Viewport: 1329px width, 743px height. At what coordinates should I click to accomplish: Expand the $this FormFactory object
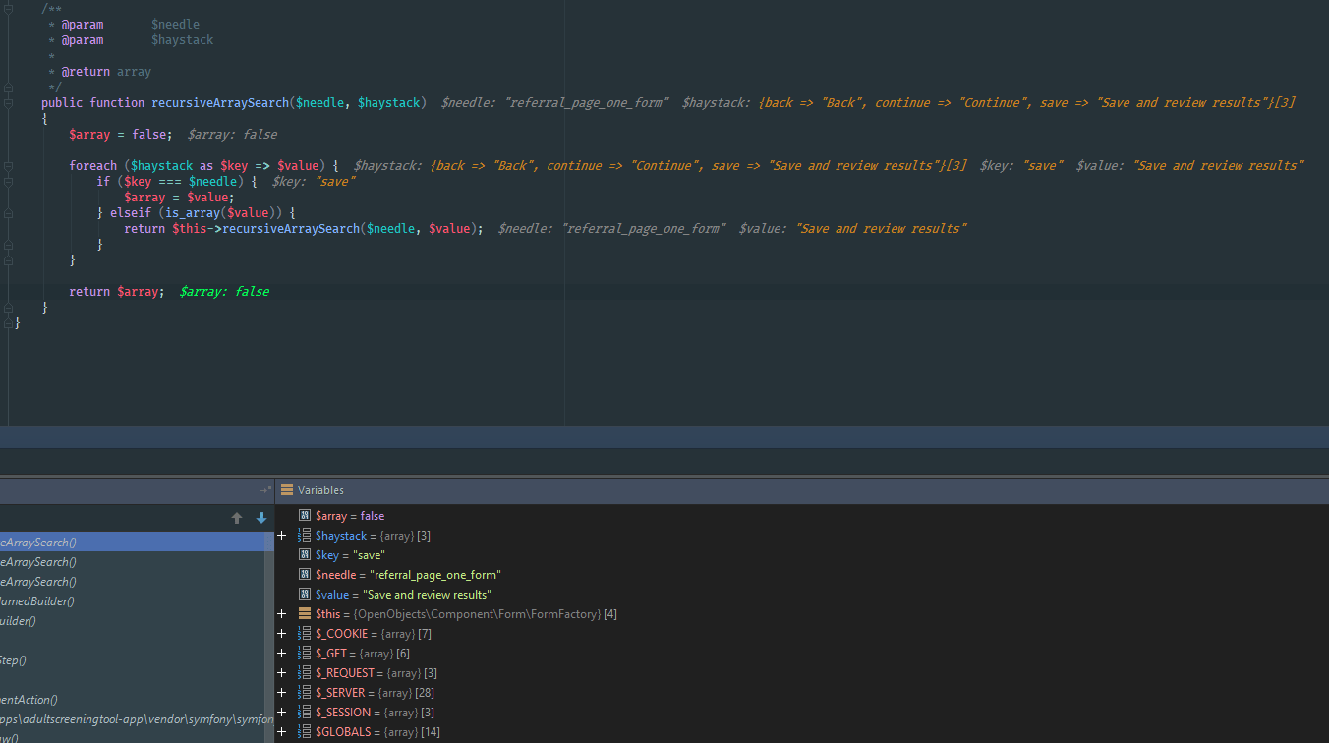click(282, 614)
